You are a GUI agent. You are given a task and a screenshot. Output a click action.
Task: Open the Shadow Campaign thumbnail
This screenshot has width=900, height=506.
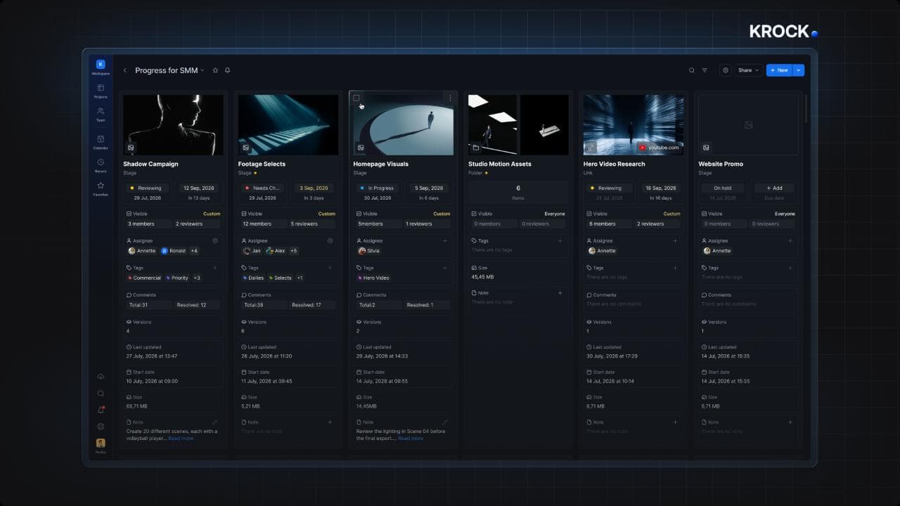pyautogui.click(x=173, y=125)
